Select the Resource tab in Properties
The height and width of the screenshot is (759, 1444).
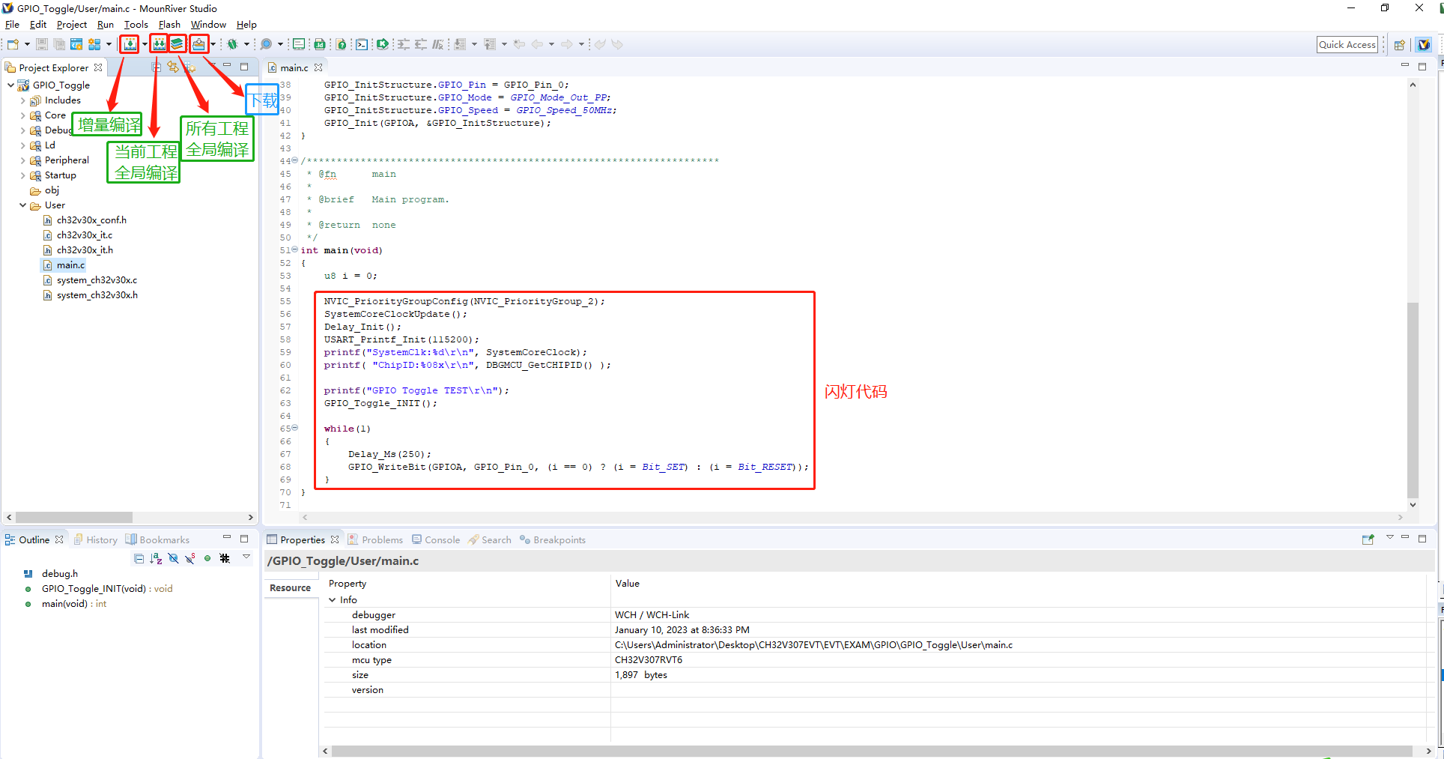(291, 588)
